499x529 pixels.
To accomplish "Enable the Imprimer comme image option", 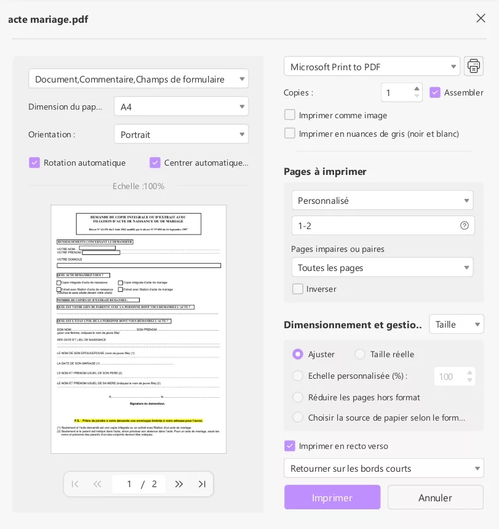I will (290, 115).
